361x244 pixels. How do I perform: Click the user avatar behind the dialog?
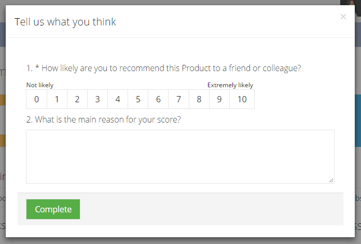point(351,3)
